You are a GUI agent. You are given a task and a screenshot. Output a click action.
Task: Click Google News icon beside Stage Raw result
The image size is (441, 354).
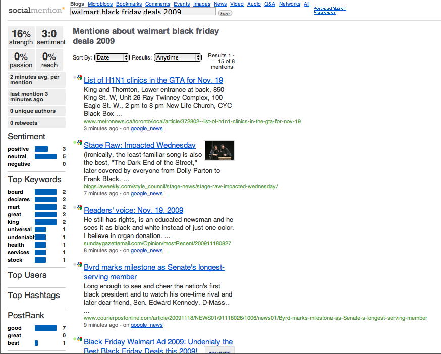point(80,143)
